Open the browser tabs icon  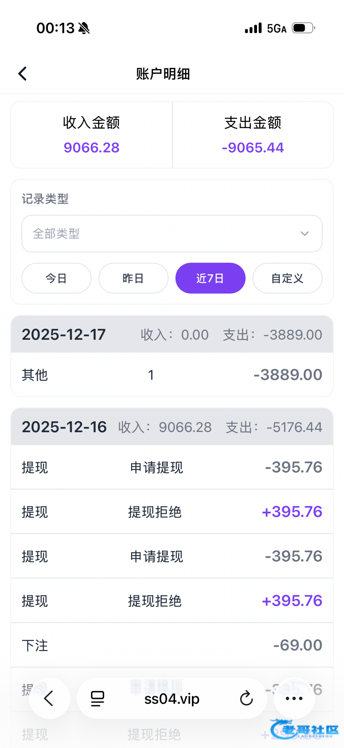point(97,698)
